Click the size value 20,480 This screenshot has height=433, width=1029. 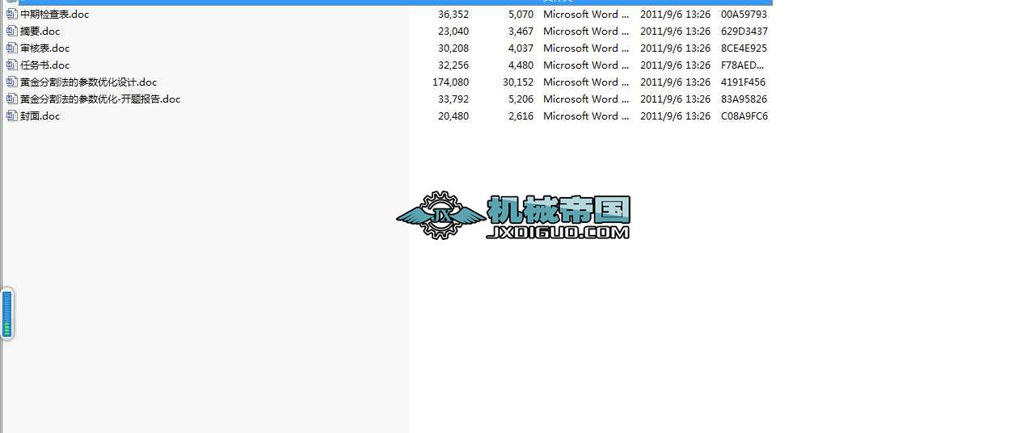point(453,116)
